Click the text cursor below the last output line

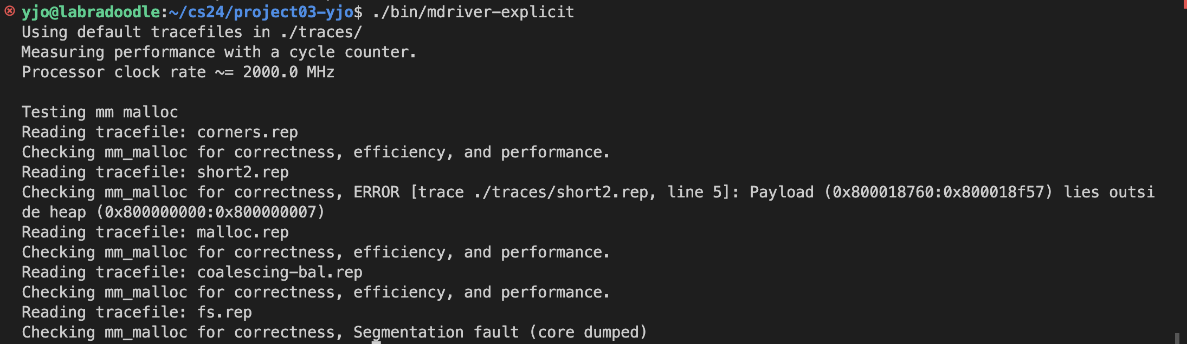[376, 342]
